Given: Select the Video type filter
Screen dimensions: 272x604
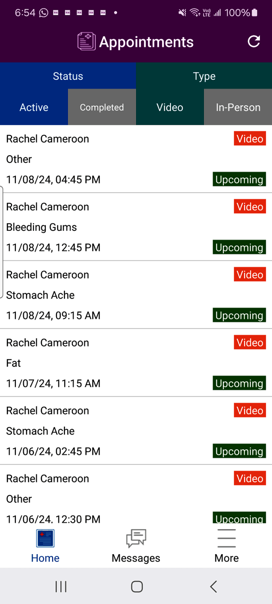Looking at the screenshot, I should tap(170, 107).
